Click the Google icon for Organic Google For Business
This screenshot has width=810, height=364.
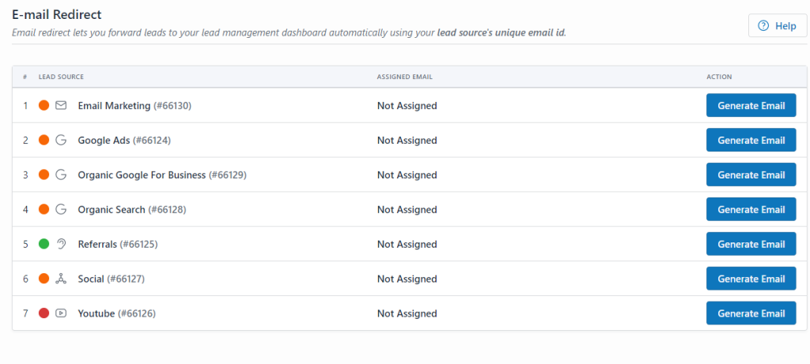(61, 174)
